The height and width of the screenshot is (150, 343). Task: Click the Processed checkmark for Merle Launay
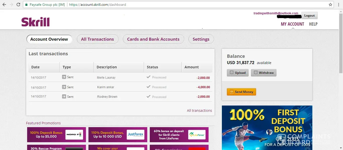point(149,77)
